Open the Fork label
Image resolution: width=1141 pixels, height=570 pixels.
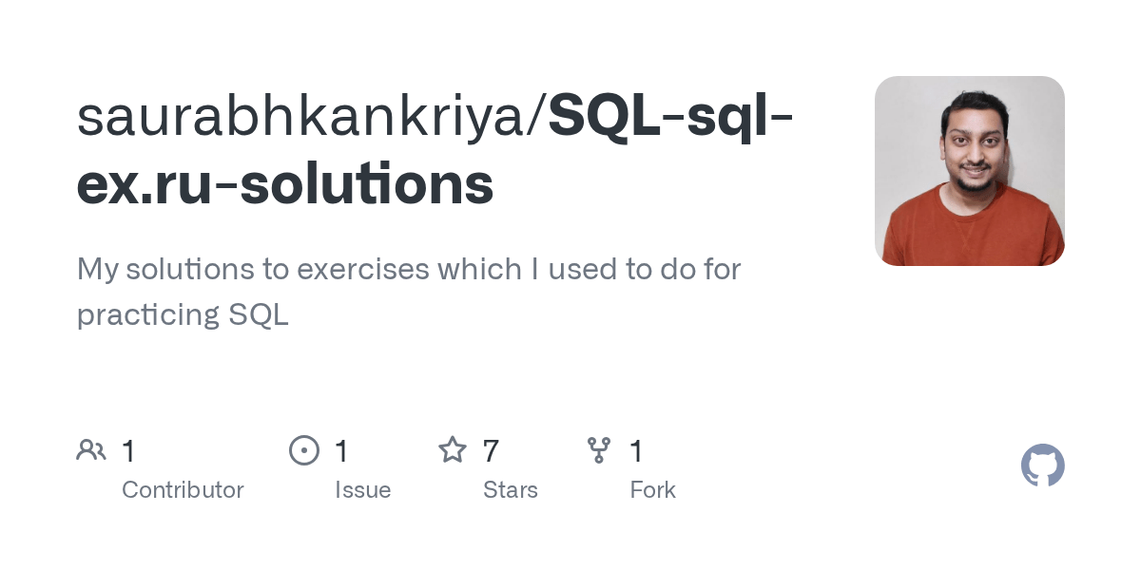(652, 490)
